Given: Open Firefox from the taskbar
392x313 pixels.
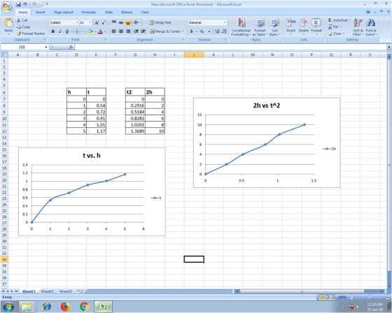Looking at the screenshot, I should 65,307.
